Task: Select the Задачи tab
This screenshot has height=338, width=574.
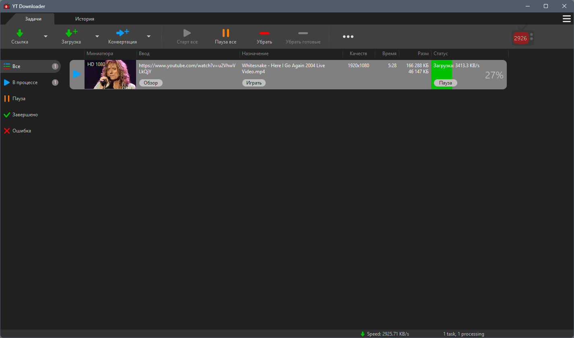Action: click(x=33, y=19)
